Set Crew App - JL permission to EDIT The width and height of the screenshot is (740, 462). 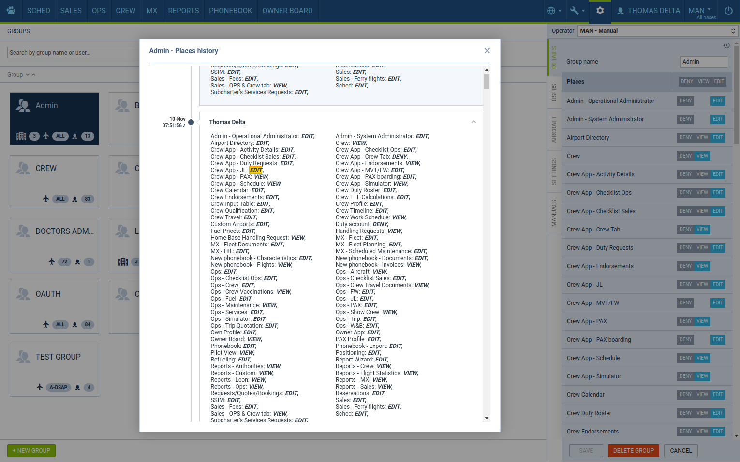tap(718, 285)
